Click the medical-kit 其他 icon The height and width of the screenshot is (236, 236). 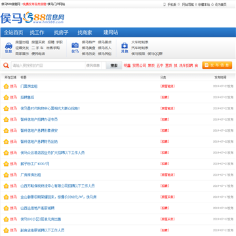(125, 45)
